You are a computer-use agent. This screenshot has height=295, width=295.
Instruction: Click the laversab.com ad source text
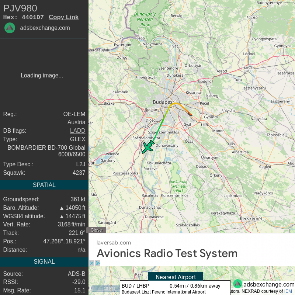click(114, 243)
